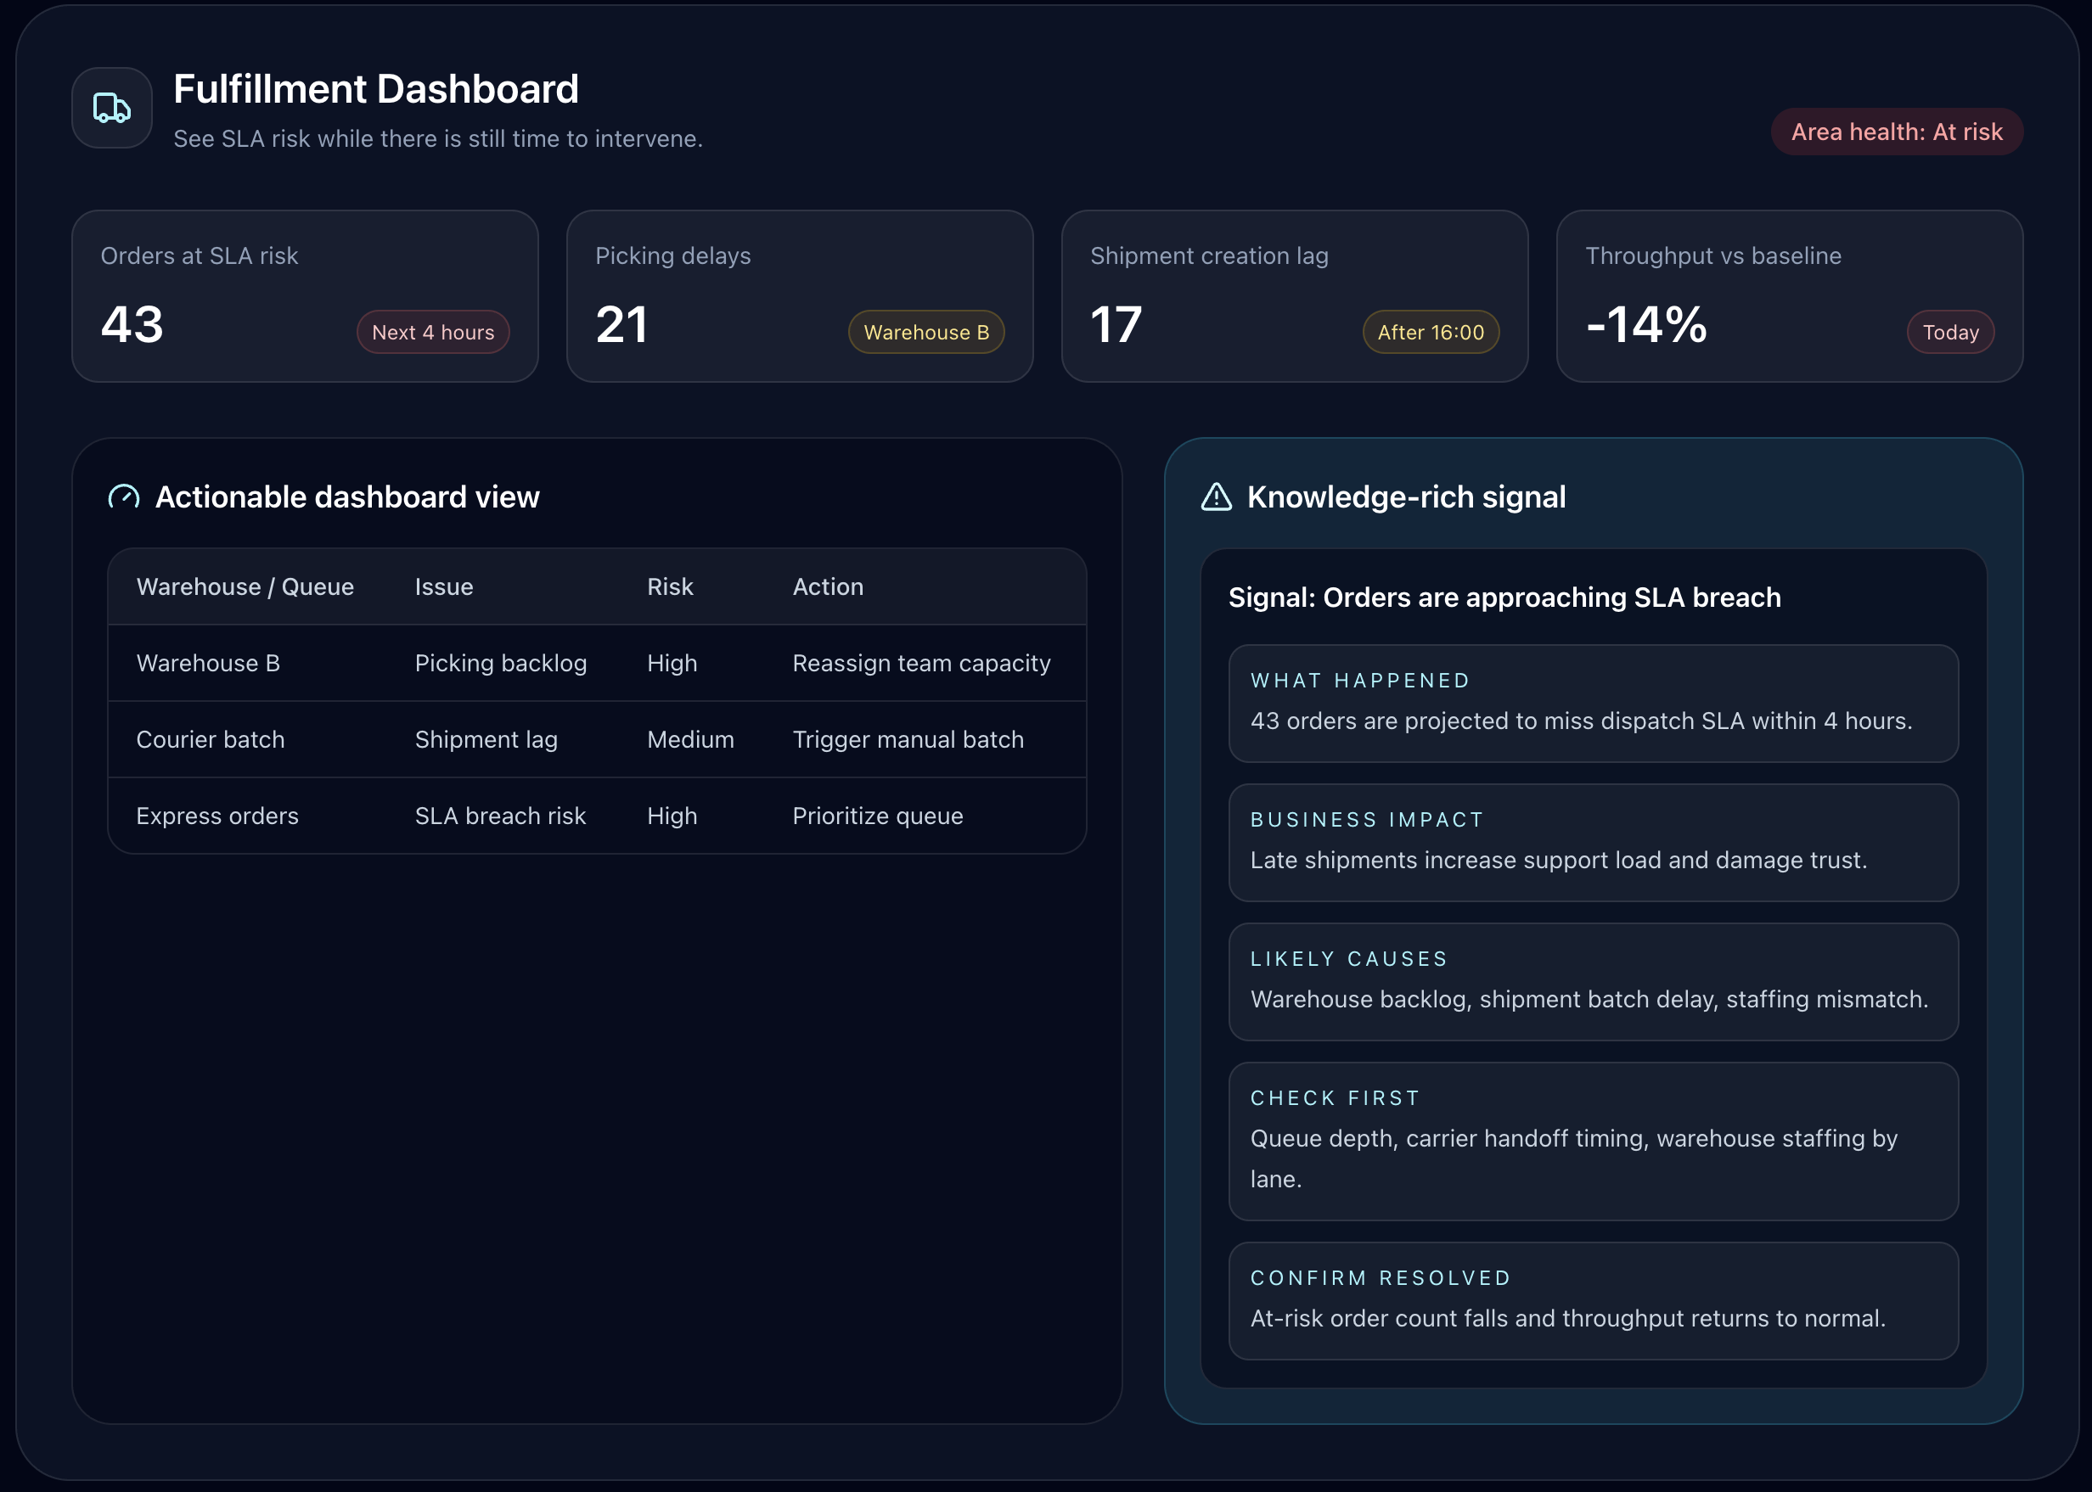
Task: Open the Shipment creation lag card
Action: (1294, 296)
